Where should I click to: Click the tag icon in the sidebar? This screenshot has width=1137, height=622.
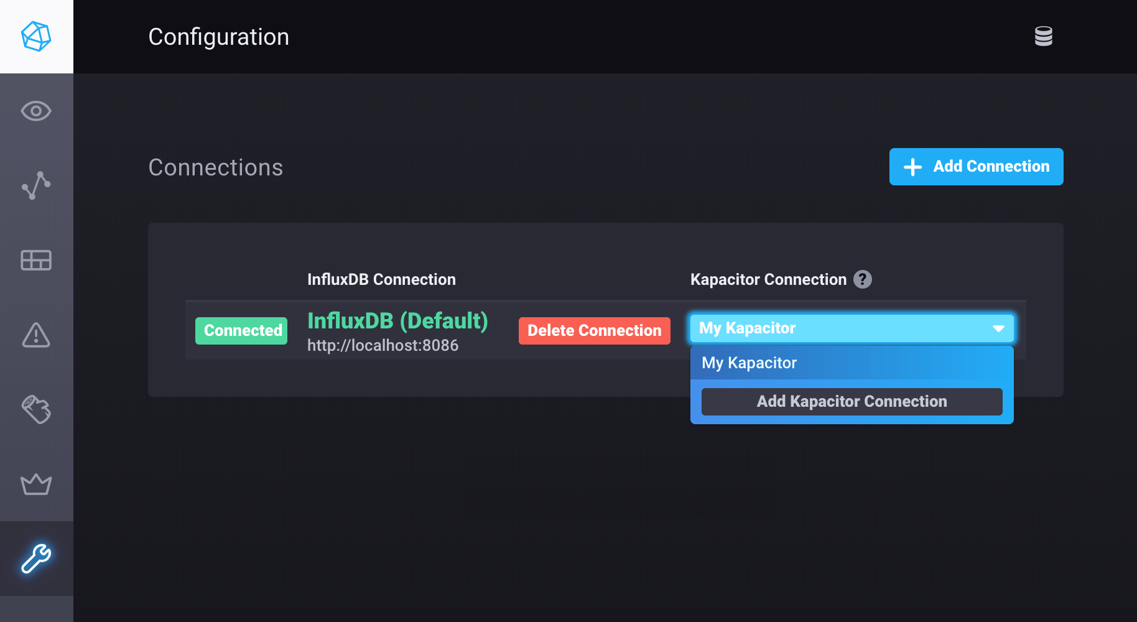point(36,409)
